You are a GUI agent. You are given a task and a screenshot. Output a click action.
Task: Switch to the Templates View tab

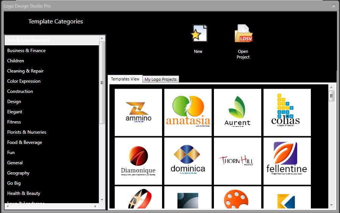[x=125, y=79]
